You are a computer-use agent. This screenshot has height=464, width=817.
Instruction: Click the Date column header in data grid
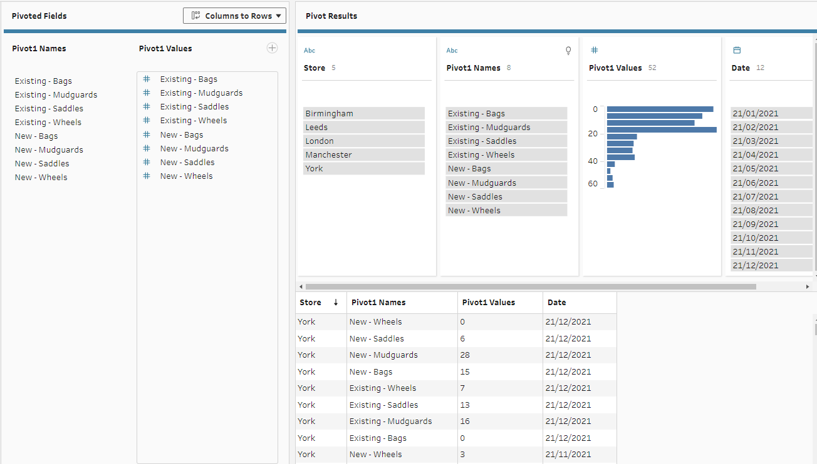coord(556,303)
